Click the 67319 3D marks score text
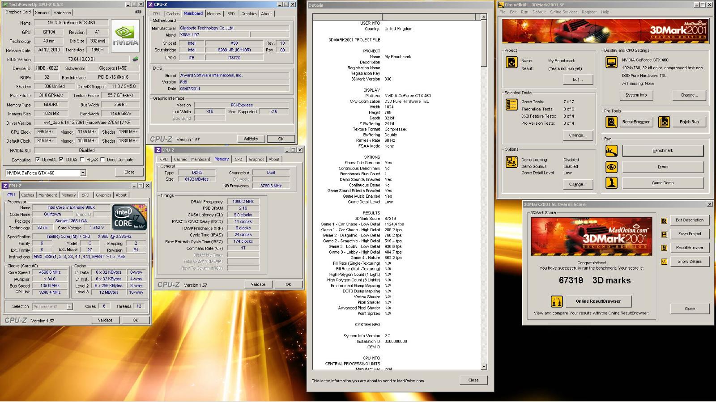Viewport: 716px width, 402px height. [594, 280]
